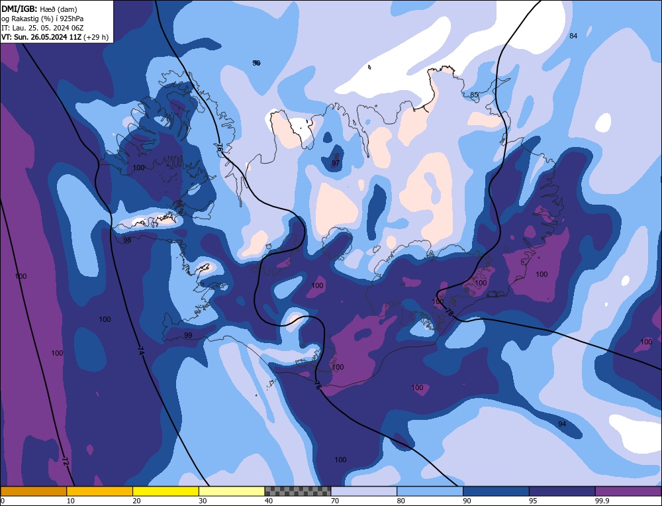
Task: Select the purple legend swatch above 99.9
Action: coord(628,491)
